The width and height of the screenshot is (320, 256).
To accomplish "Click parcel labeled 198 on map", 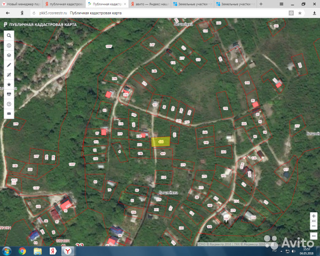I will coord(140,154).
